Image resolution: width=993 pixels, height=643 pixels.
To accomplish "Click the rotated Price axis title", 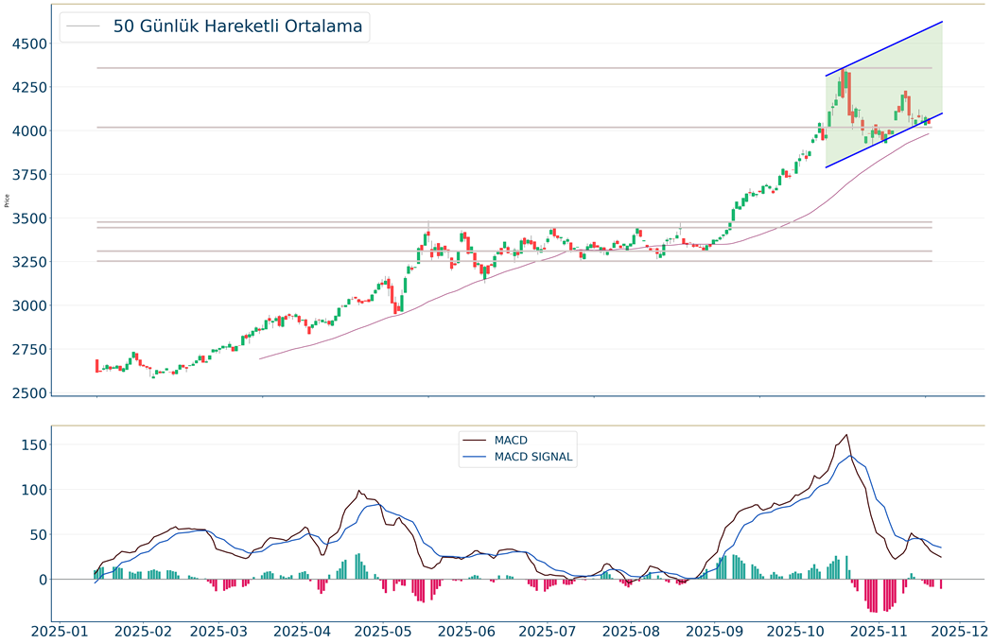I will [8, 200].
